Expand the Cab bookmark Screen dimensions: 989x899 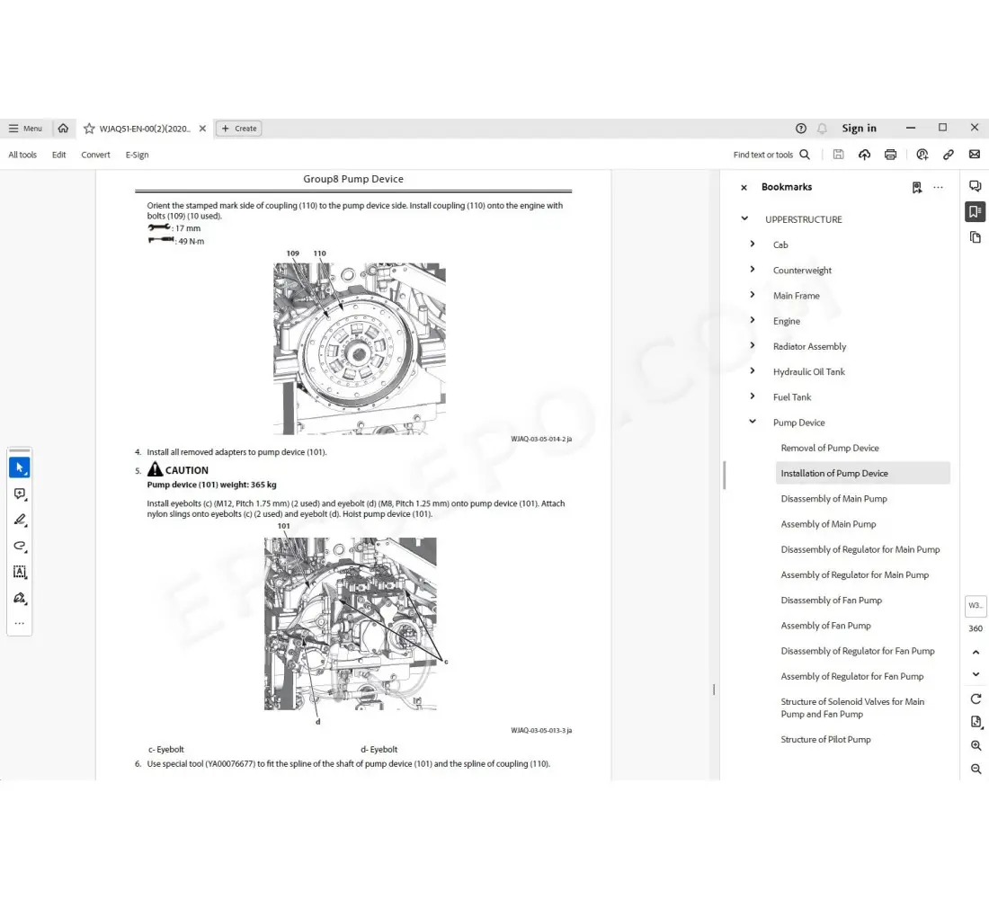pyautogui.click(x=752, y=245)
